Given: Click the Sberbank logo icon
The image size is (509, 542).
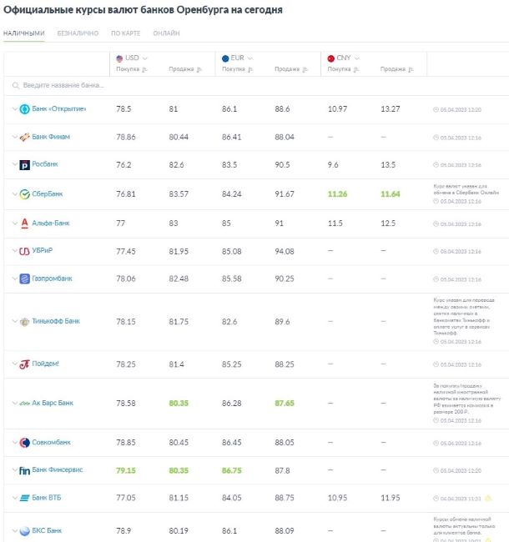Looking at the screenshot, I should (x=25, y=194).
